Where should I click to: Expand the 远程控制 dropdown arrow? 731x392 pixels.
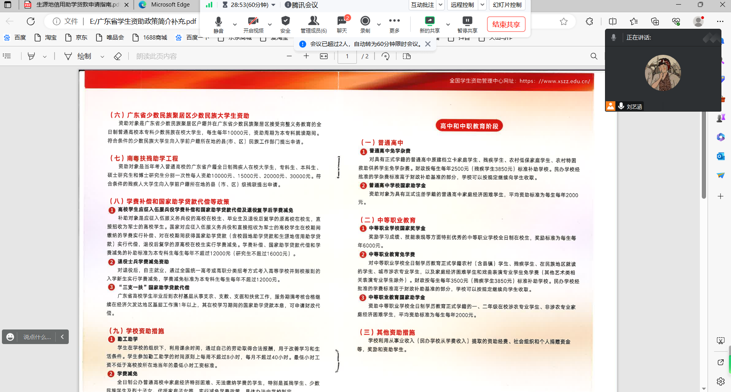pyautogui.click(x=483, y=5)
